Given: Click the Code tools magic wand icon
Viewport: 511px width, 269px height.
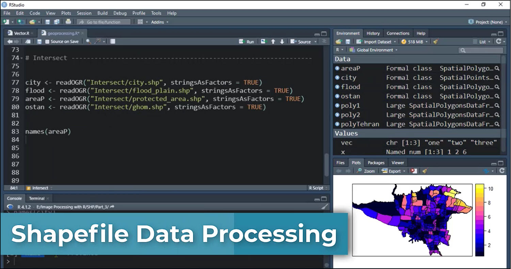Looking at the screenshot, I should coord(98,41).
